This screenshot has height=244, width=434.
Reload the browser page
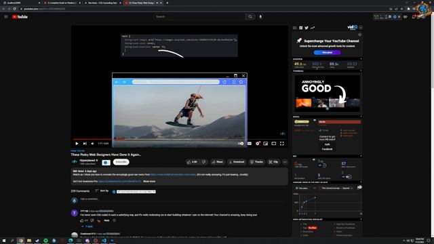[14, 9]
